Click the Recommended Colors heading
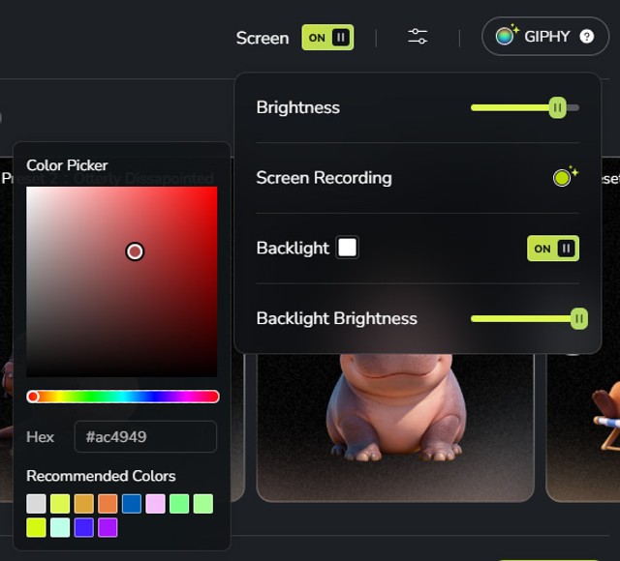 101,476
